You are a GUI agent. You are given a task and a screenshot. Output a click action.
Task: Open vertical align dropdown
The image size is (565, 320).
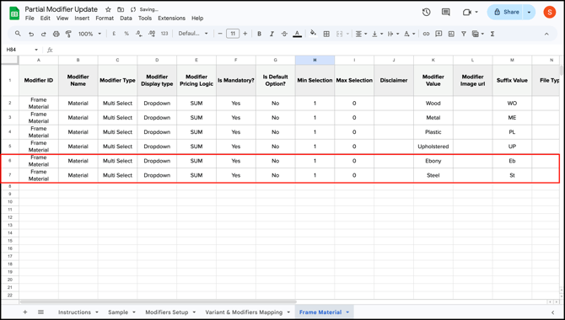(377, 34)
